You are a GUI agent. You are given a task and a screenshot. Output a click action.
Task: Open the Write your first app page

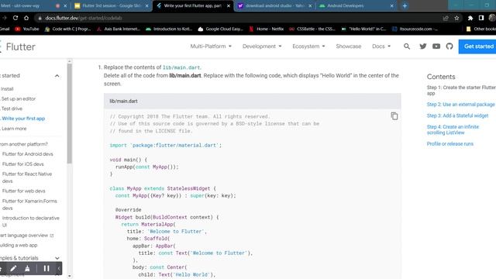coord(23,119)
